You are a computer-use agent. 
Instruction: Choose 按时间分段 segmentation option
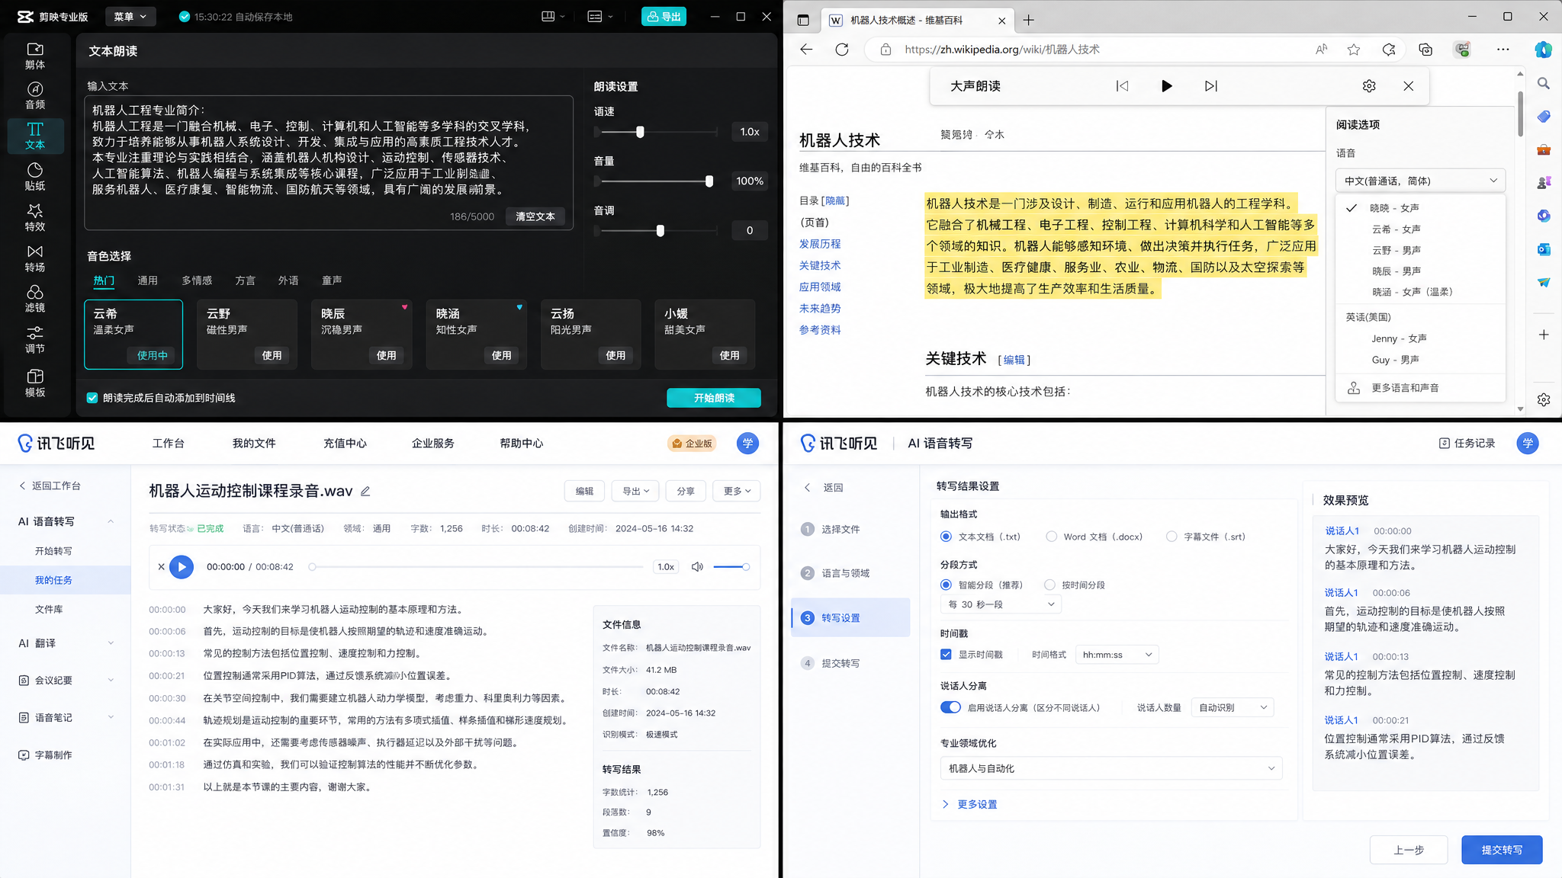(x=1049, y=585)
